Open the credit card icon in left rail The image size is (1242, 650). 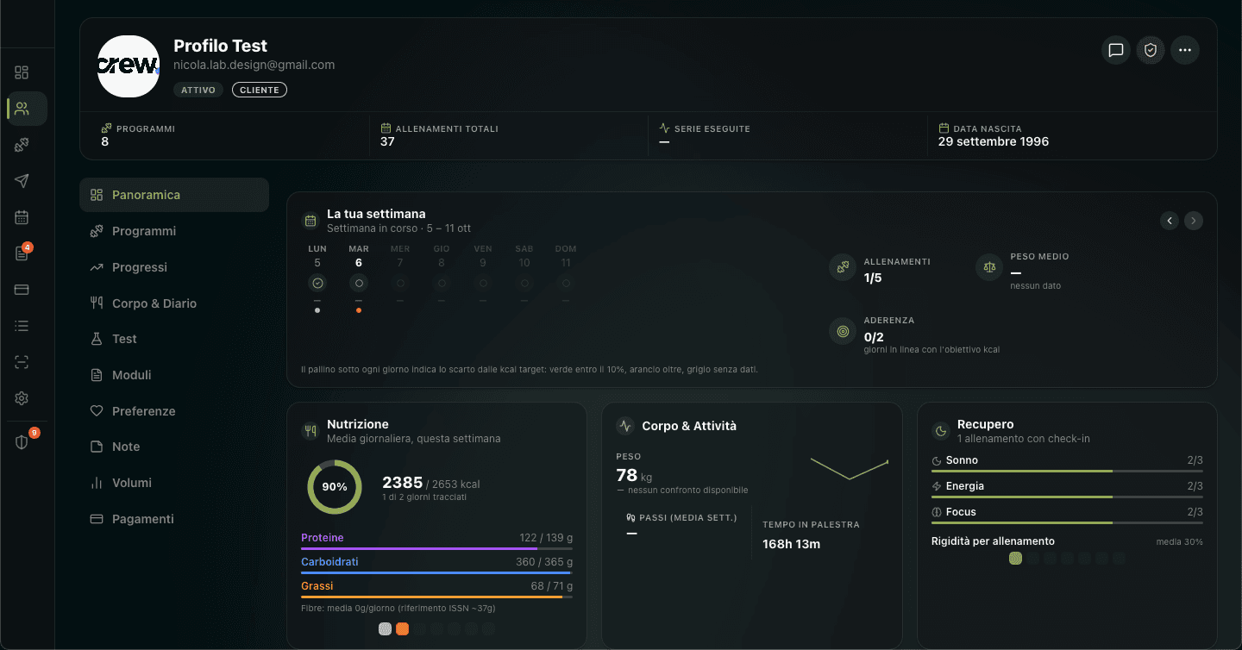(x=22, y=290)
